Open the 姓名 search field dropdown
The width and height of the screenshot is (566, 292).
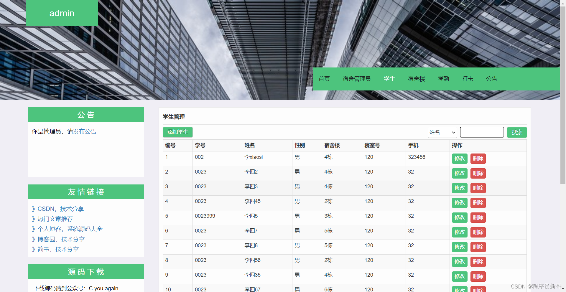coord(442,132)
